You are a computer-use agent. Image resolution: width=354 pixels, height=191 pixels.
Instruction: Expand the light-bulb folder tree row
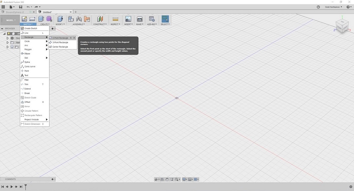pyautogui.click(x=7, y=47)
